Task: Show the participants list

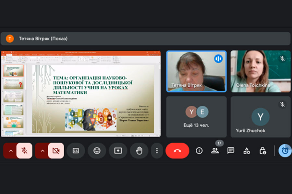Action: pyautogui.click(x=215, y=151)
